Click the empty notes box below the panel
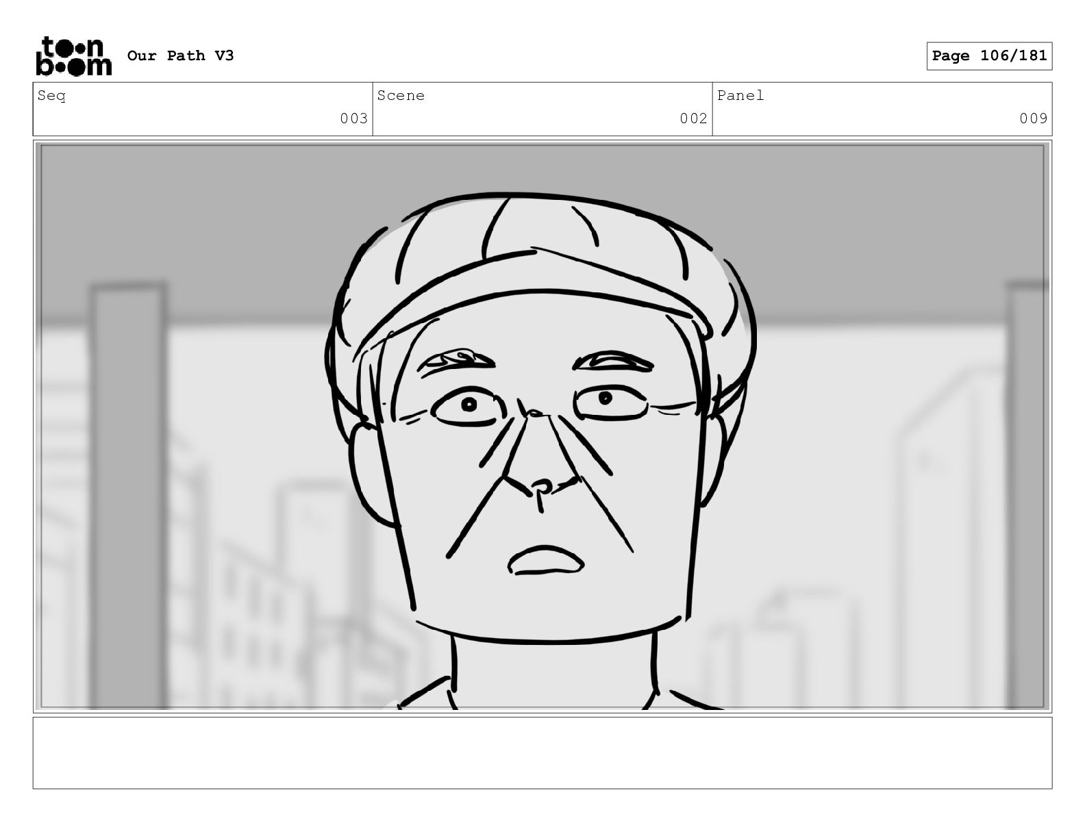The height and width of the screenshot is (838, 1085). (x=542, y=752)
